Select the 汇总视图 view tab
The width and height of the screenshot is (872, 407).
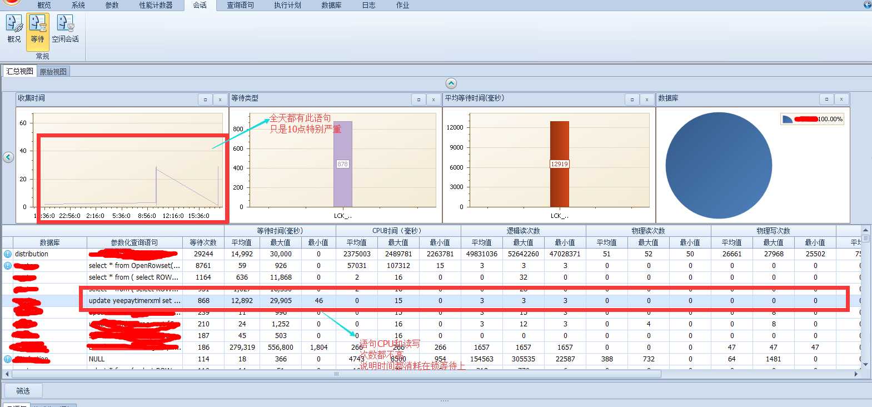[x=20, y=71]
